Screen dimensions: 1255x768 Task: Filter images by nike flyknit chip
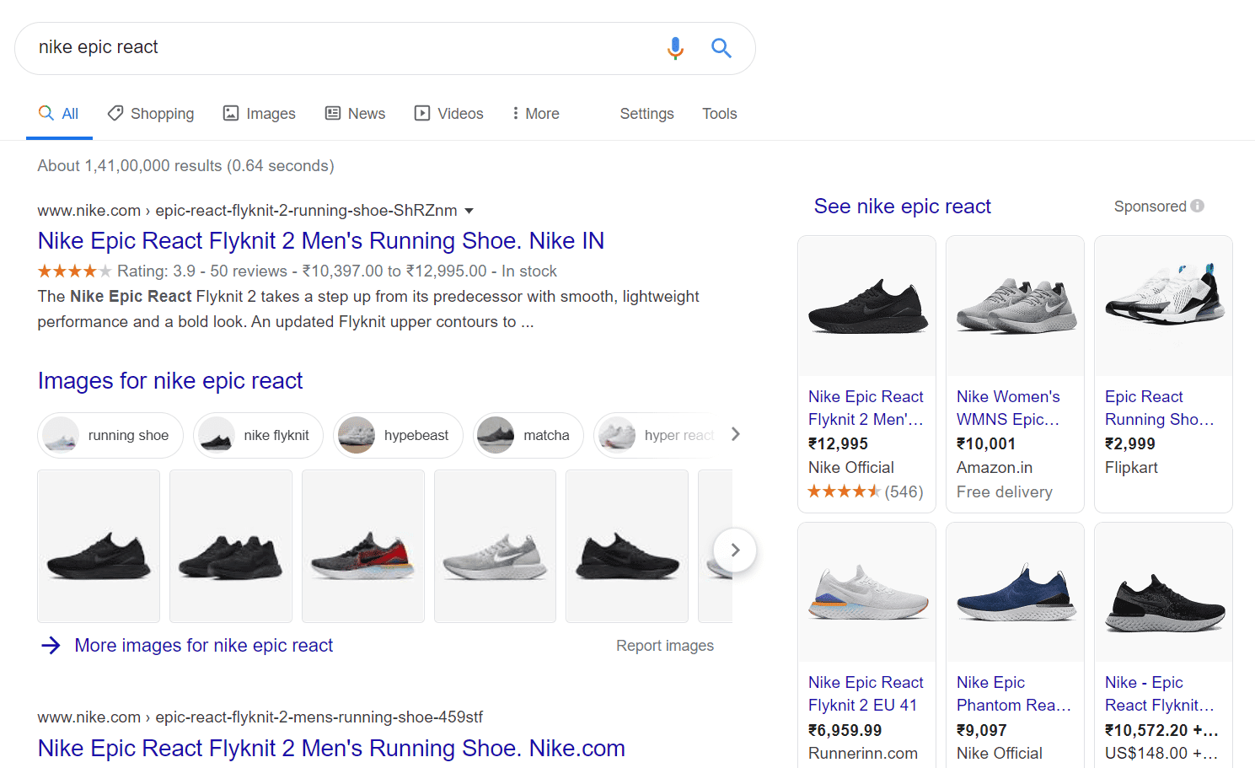pyautogui.click(x=258, y=435)
